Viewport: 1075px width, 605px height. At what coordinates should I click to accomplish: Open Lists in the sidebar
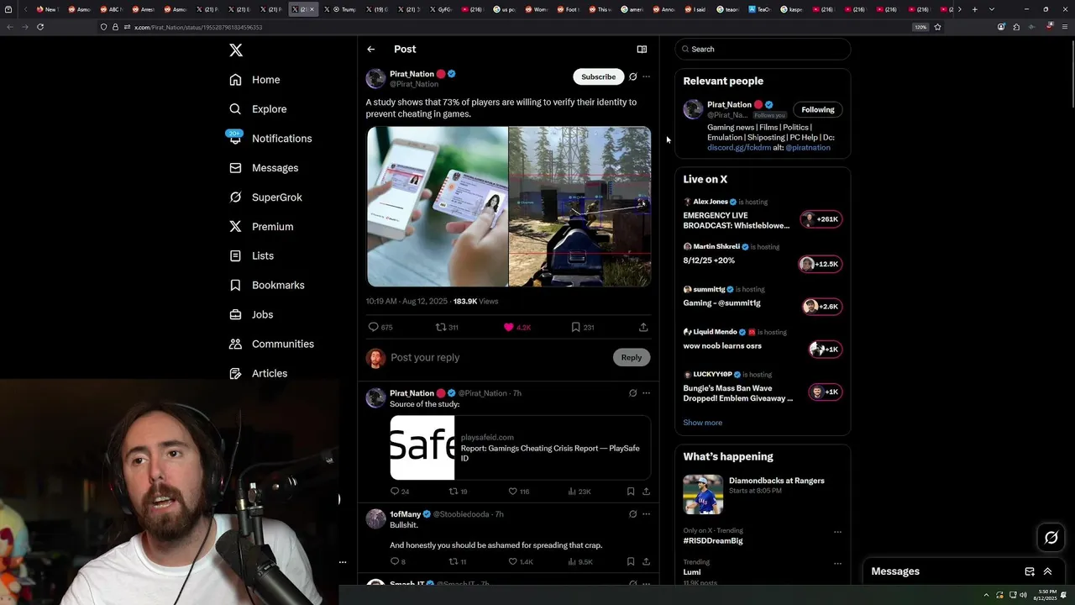[x=251, y=255]
